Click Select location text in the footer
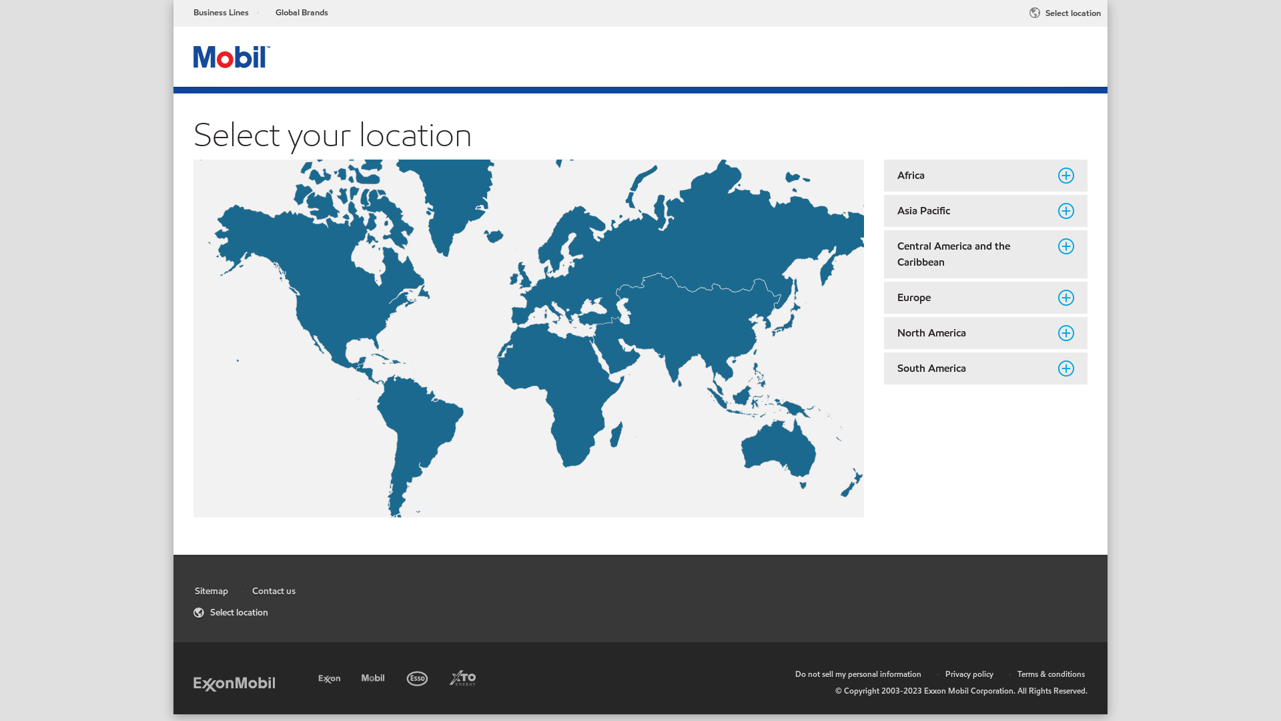This screenshot has height=721, width=1281. [239, 613]
